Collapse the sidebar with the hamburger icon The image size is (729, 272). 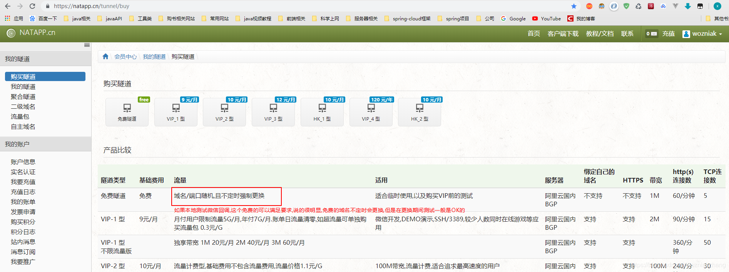pos(87,45)
